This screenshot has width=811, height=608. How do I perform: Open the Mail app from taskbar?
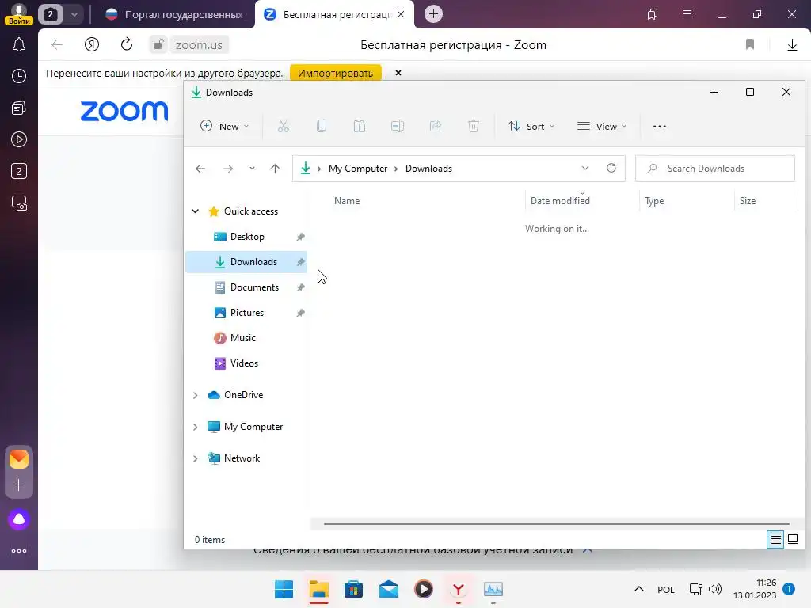pos(388,589)
